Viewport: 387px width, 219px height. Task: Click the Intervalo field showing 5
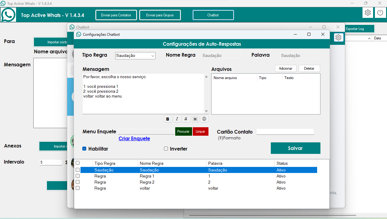[51, 162]
